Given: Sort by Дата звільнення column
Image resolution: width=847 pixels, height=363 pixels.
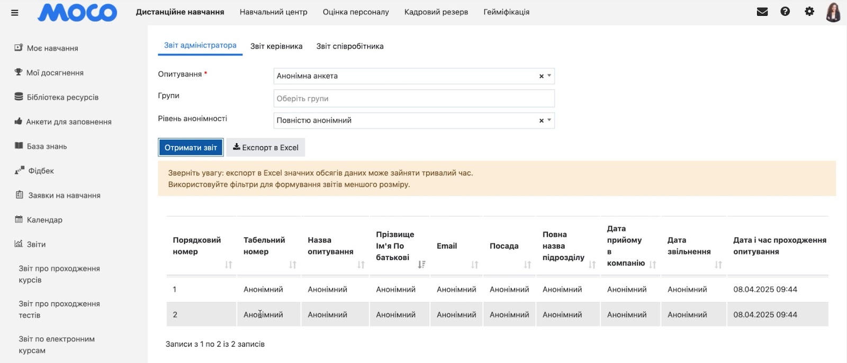Looking at the screenshot, I should click(x=718, y=265).
